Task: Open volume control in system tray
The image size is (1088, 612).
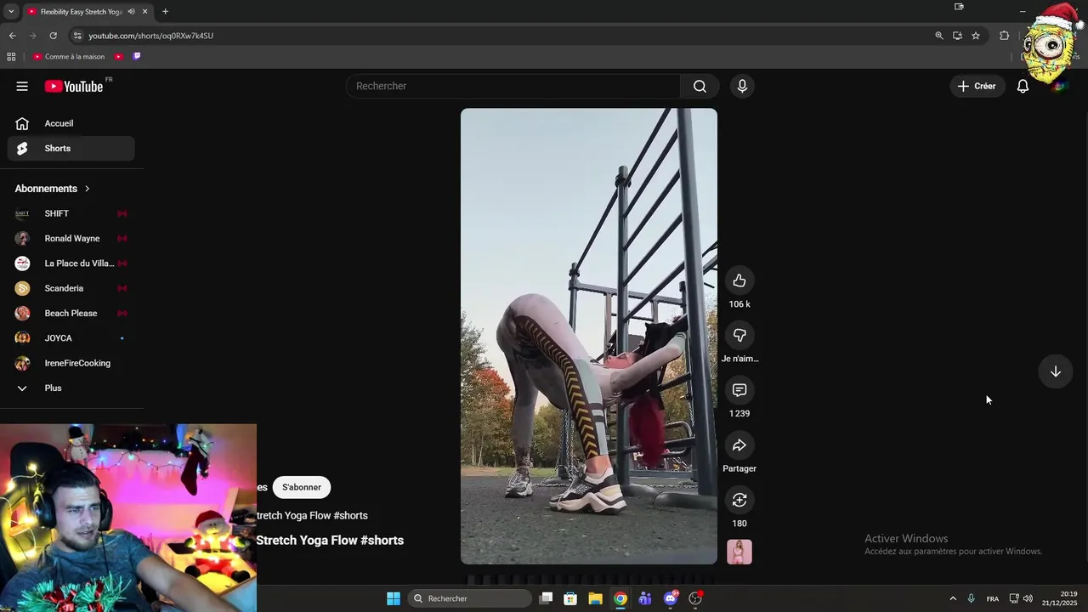Action: (x=1028, y=598)
